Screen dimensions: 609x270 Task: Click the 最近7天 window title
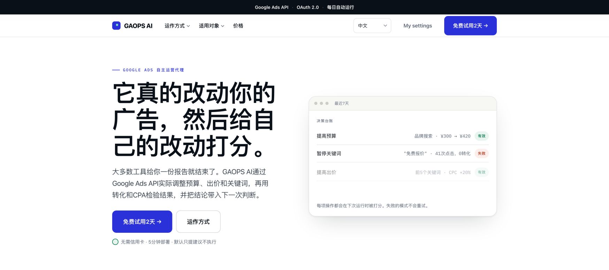pyautogui.click(x=342, y=103)
